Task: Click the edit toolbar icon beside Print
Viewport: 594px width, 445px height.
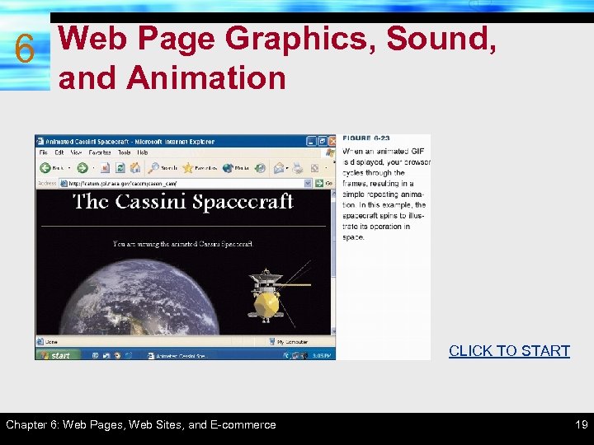Action: pos(314,167)
